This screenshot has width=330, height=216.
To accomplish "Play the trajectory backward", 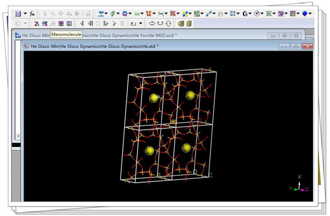I will tap(82, 24).
